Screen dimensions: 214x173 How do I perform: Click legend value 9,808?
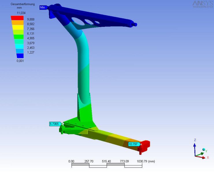pos(31,19)
